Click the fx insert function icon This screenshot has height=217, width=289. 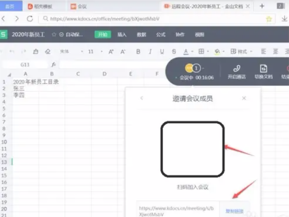pos(54,65)
